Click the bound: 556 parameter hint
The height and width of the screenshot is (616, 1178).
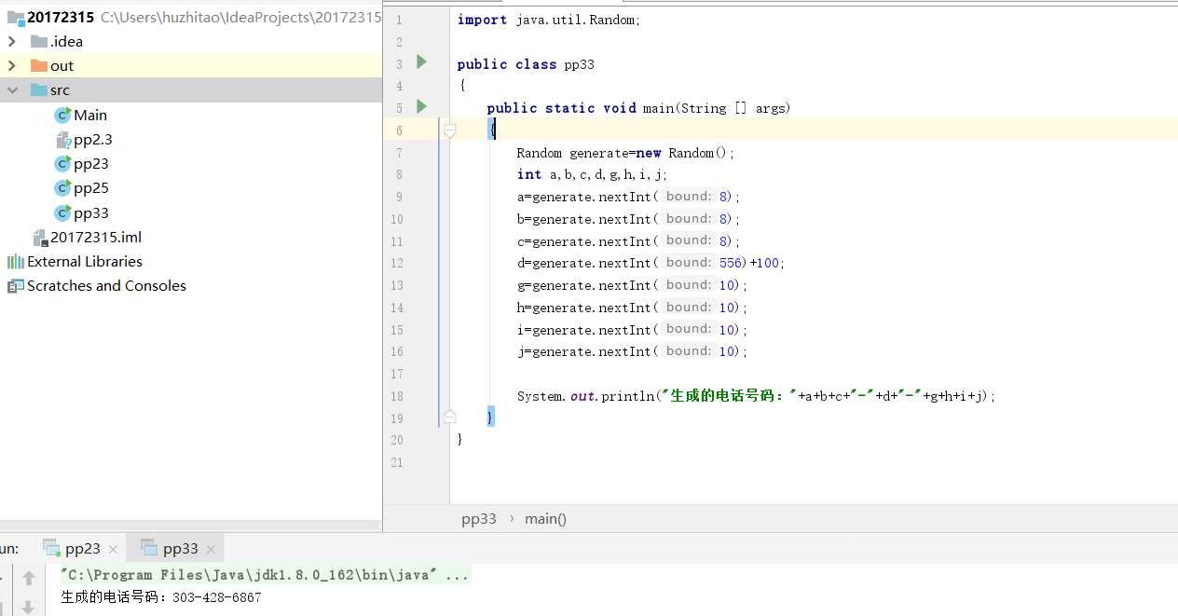click(x=704, y=263)
